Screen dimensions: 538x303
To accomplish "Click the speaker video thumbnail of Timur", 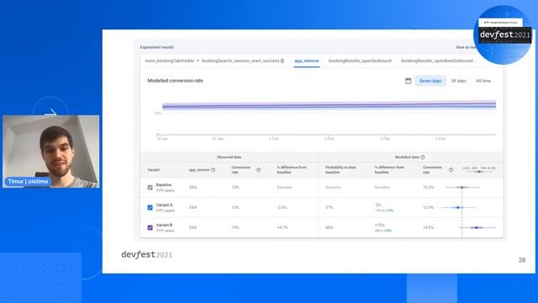I will click(x=50, y=151).
